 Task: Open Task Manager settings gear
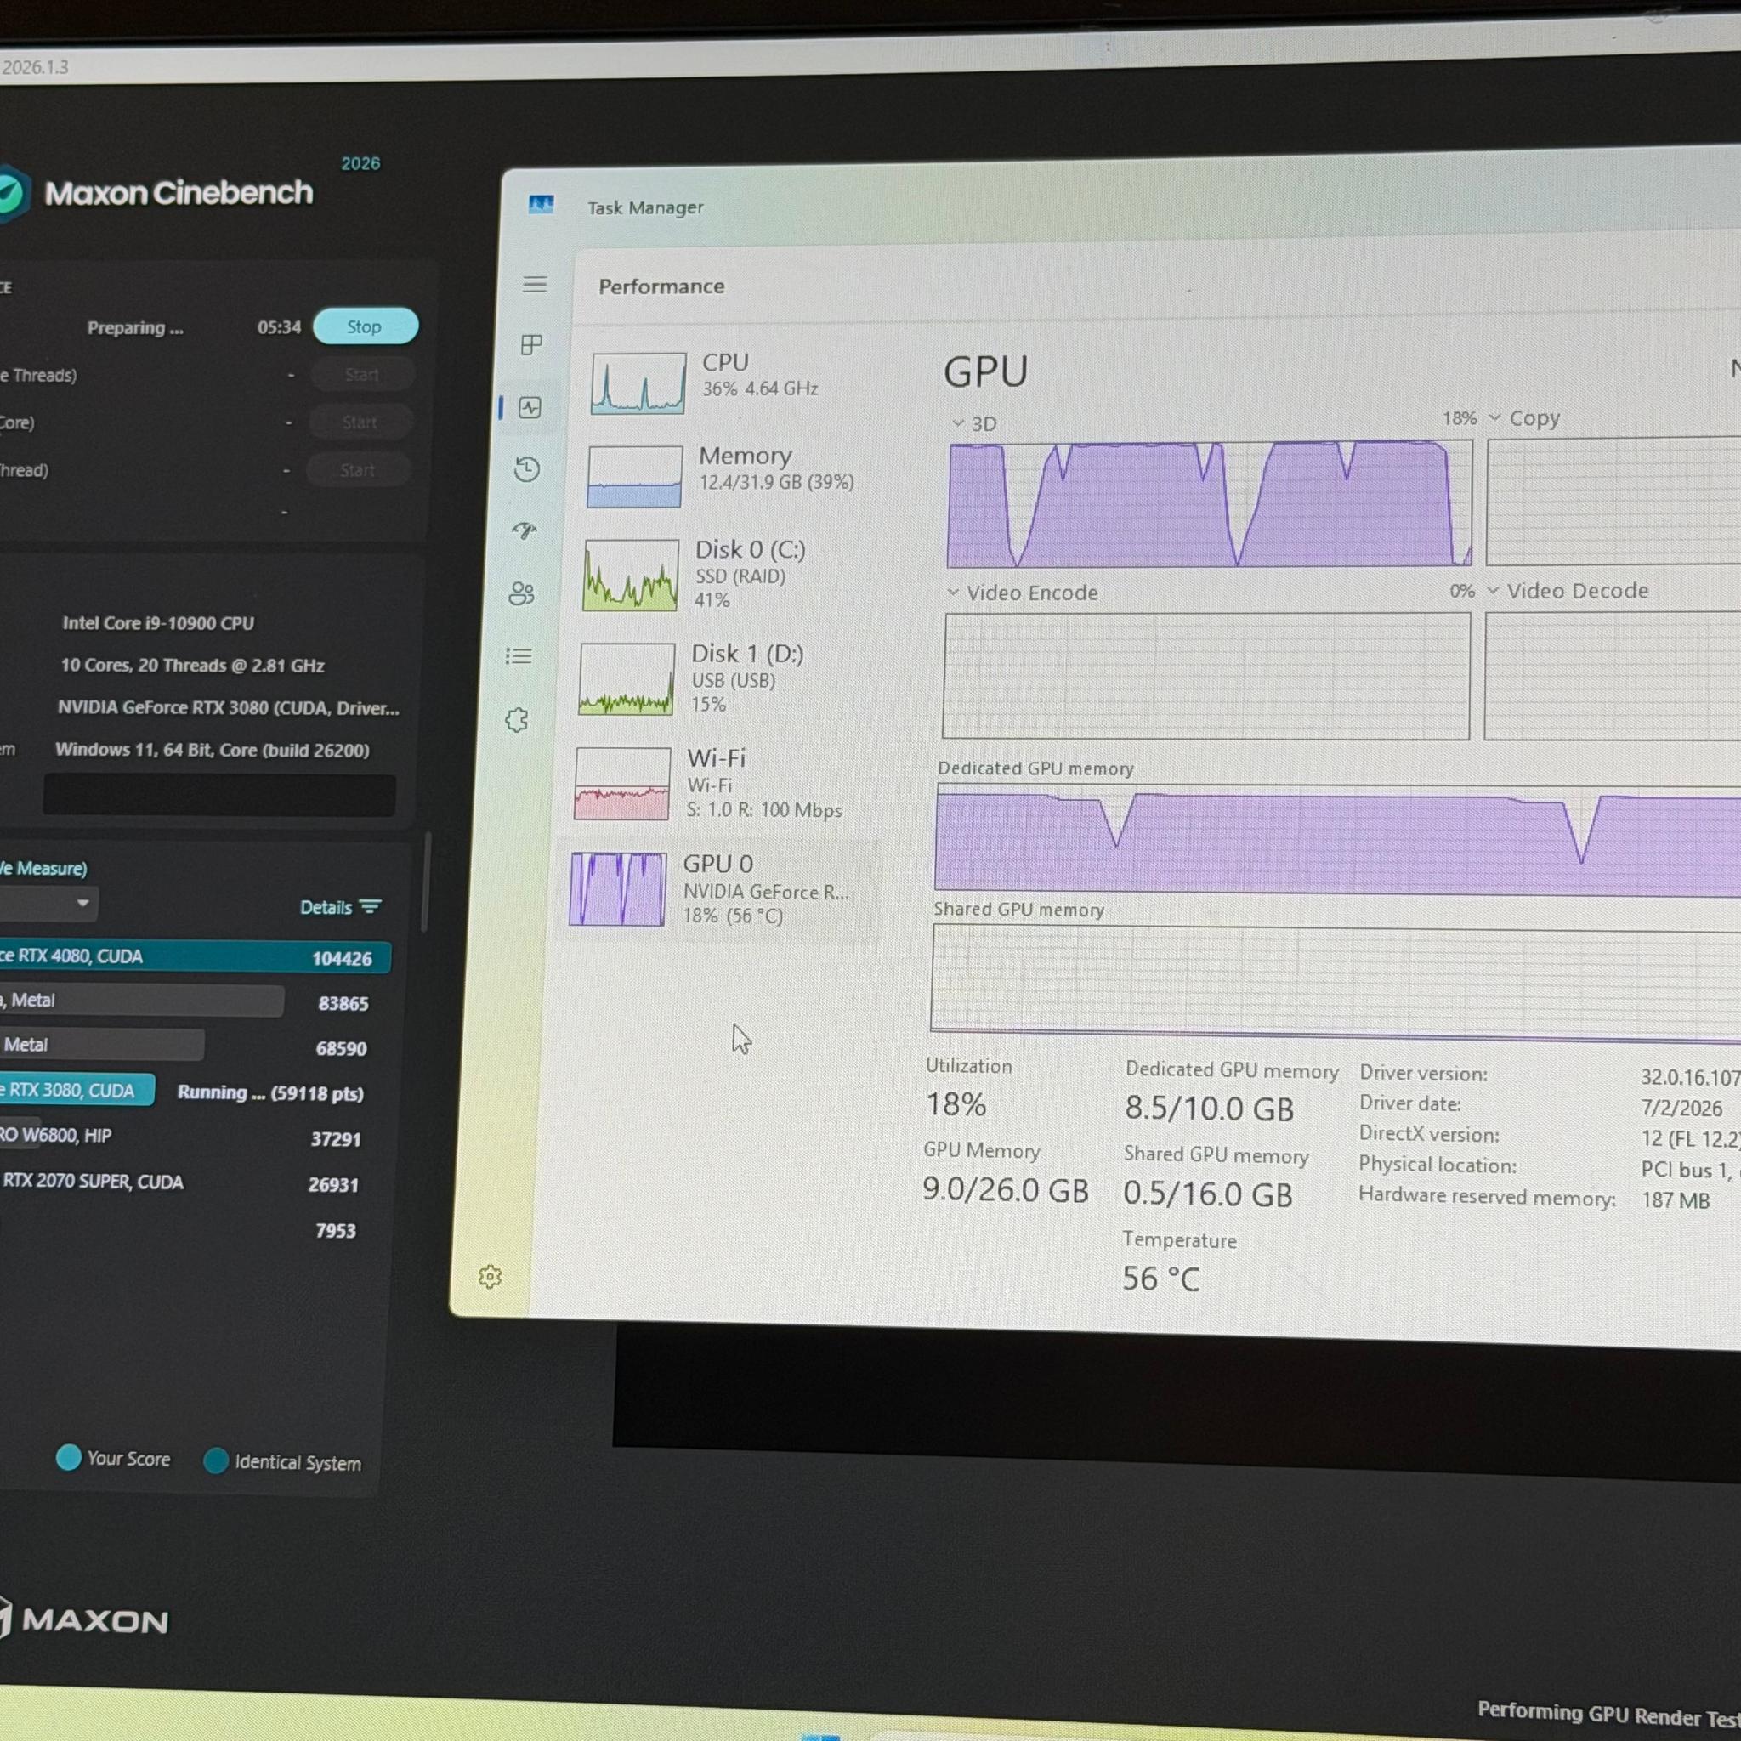click(x=491, y=1276)
